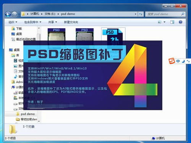Viewport: 191px width, 143px height.
Task: Click the navigation pane scroll down arrow
Action: point(39,121)
